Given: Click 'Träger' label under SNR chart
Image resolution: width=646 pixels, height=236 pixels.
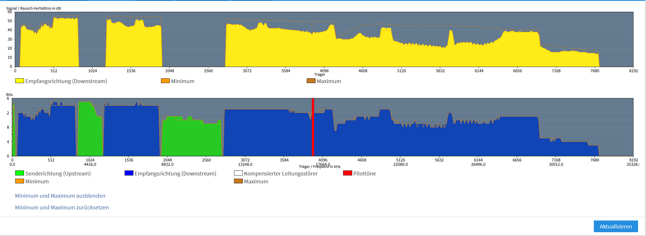Looking at the screenshot, I should (320, 75).
